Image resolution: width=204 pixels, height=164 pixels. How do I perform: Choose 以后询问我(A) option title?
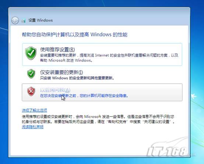[55, 90]
